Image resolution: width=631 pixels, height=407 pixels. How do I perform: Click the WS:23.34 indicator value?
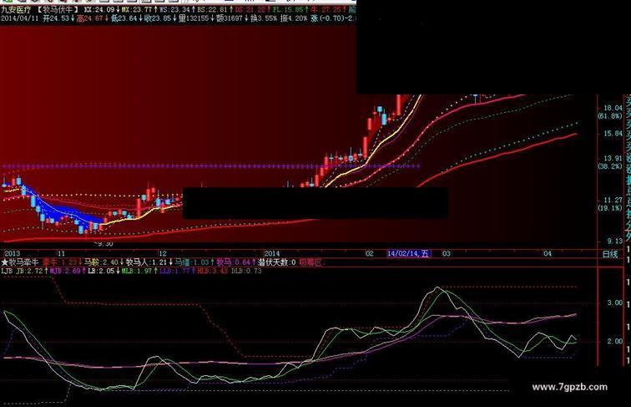coord(174,10)
